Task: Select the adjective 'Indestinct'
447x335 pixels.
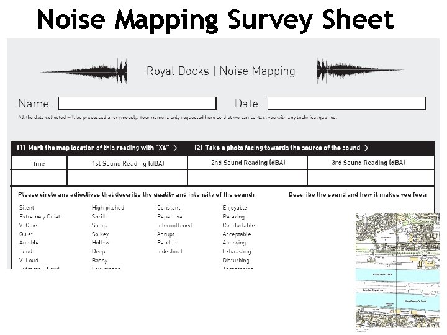Action: click(x=169, y=251)
